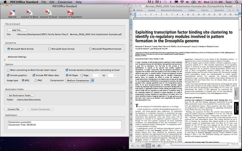
Task: Switch Word to Notebook Layout view
Action: pyautogui.click(x=154, y=146)
